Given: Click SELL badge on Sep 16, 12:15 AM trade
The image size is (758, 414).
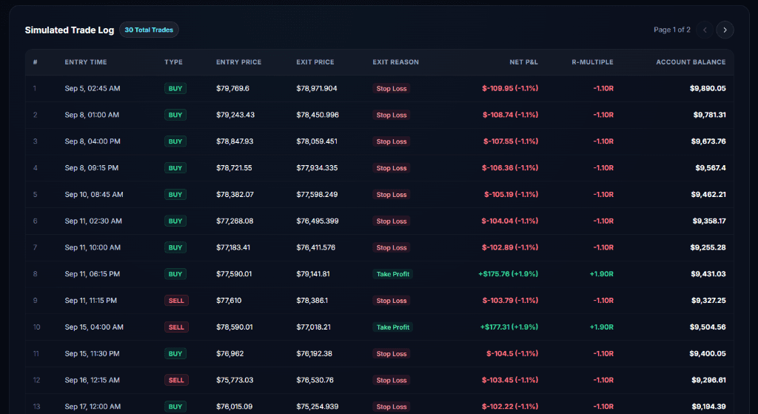Looking at the screenshot, I should [x=176, y=381].
